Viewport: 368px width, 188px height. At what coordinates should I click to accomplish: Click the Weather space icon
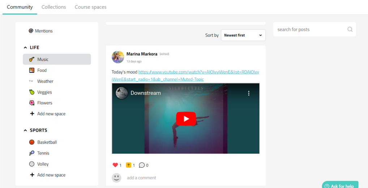[x=31, y=81]
